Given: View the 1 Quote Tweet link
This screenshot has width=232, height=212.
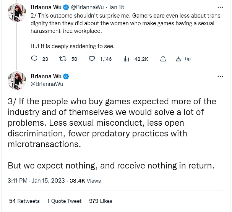Looking at the screenshot, I should pos(64,201).
